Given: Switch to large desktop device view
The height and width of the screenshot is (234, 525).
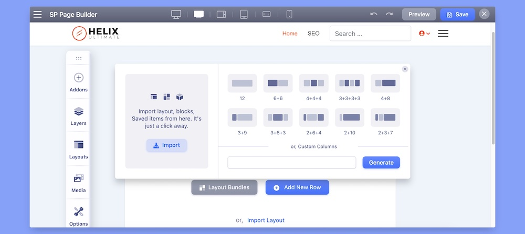Looking at the screenshot, I should coord(176,15).
